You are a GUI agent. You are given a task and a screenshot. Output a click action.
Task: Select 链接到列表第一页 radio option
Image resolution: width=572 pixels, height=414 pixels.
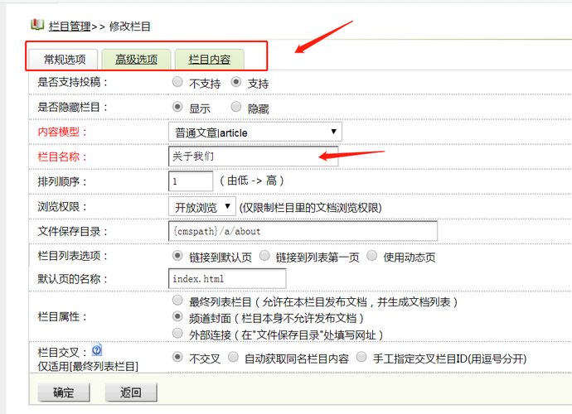(264, 256)
